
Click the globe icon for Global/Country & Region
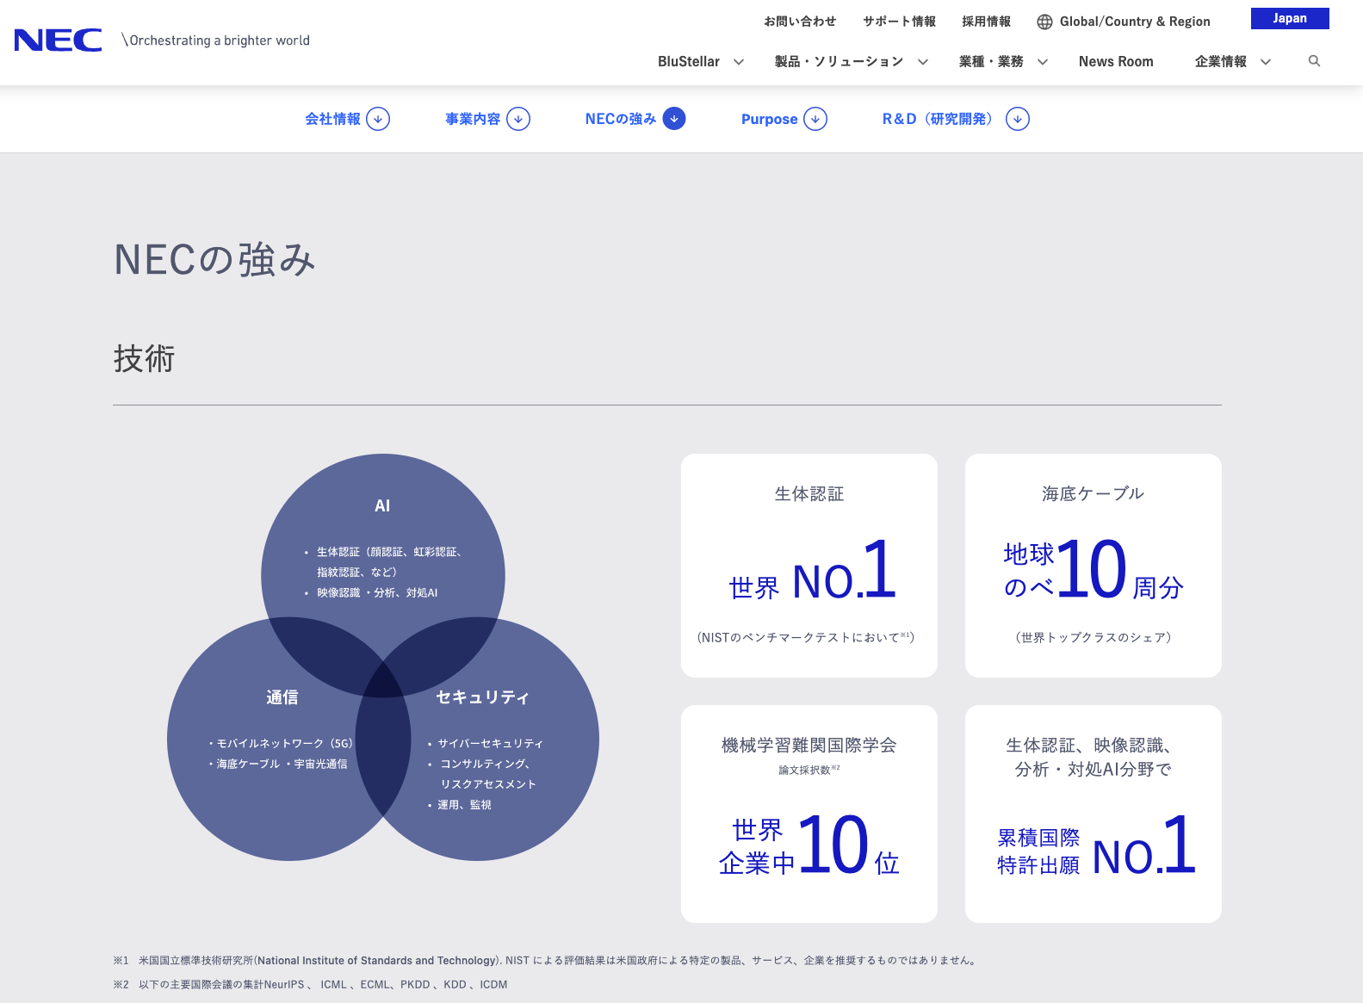tap(1044, 22)
